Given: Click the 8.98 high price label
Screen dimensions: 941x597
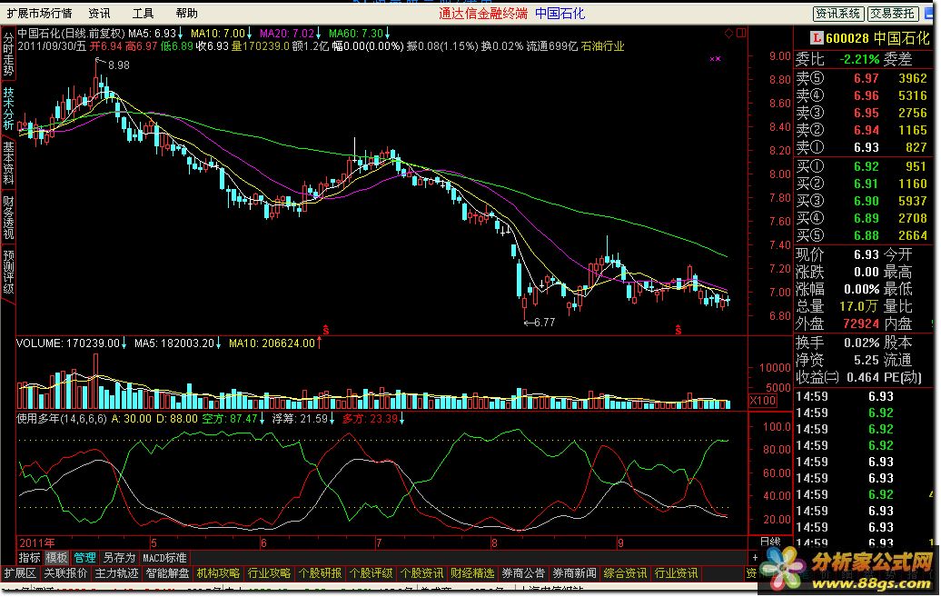Looking at the screenshot, I should [x=119, y=65].
